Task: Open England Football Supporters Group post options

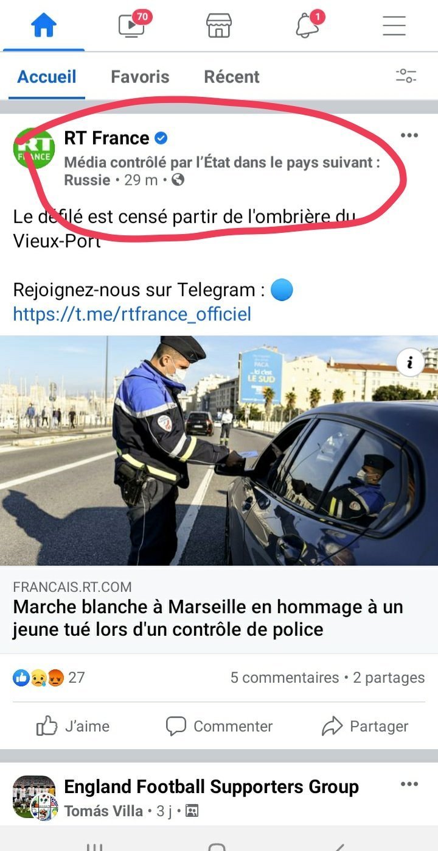Action: pyautogui.click(x=409, y=784)
